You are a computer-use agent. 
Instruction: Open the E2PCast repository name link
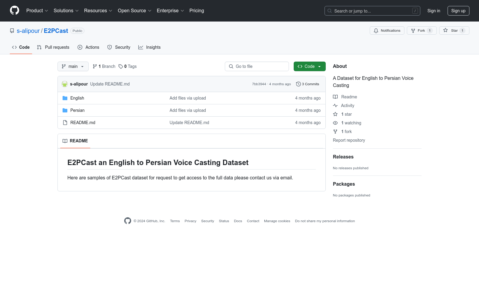tap(56, 31)
